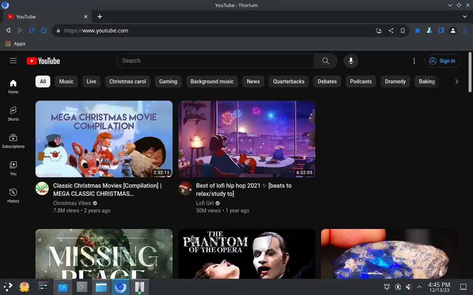Open Chrome Labs flask icon

[x=429, y=31]
